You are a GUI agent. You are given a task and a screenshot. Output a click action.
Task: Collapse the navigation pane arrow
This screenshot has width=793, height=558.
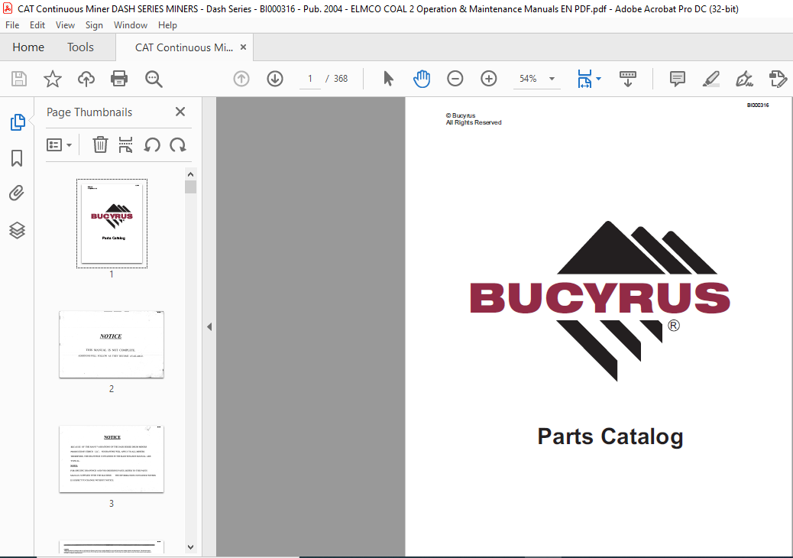[x=209, y=327]
